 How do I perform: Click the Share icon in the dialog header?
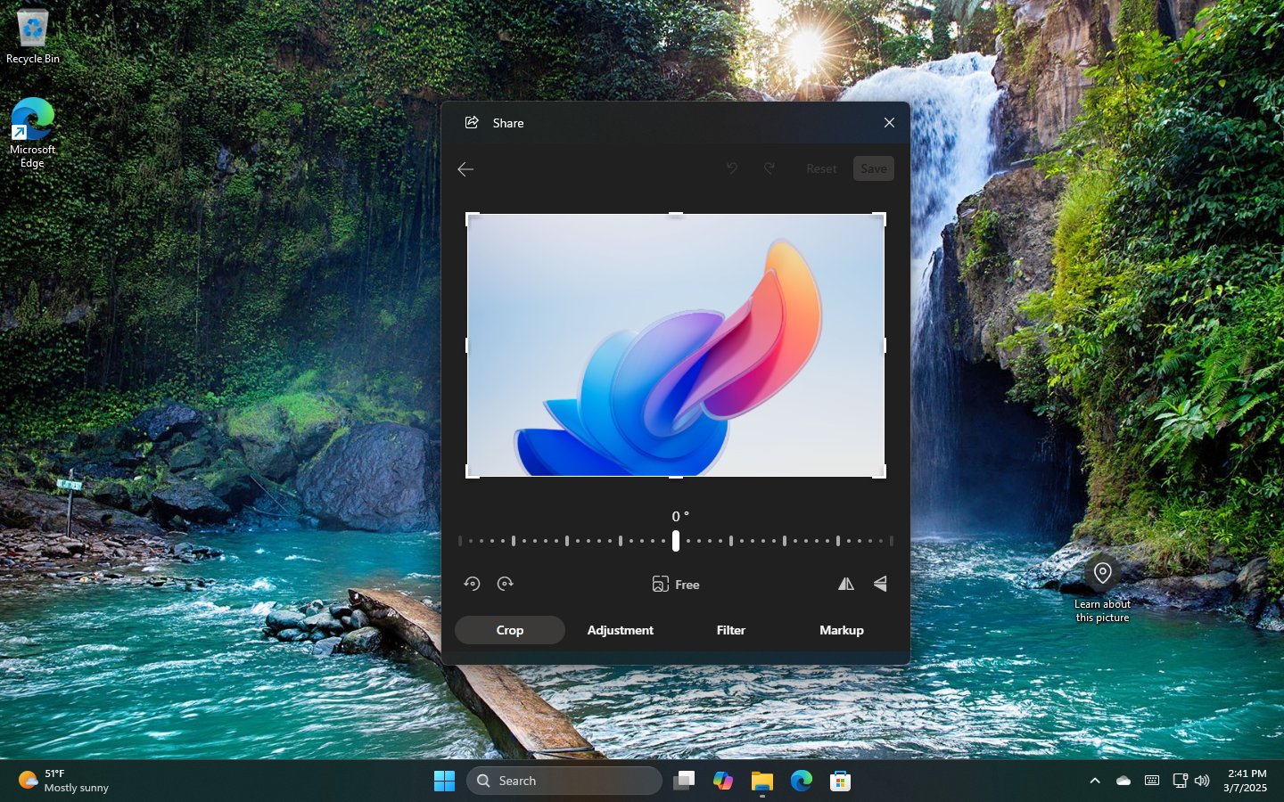coord(472,122)
